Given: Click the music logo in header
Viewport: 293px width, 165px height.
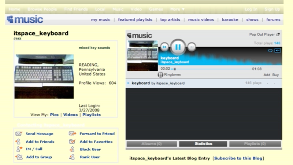Looking at the screenshot, I should pos(25,19).
